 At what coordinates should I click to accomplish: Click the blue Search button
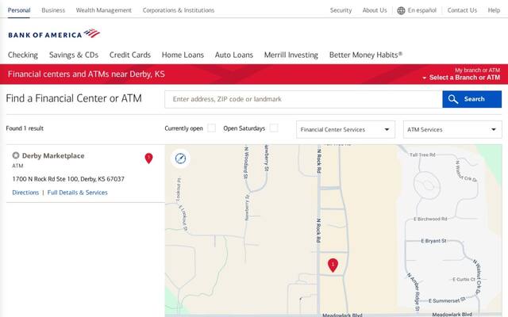(472, 99)
